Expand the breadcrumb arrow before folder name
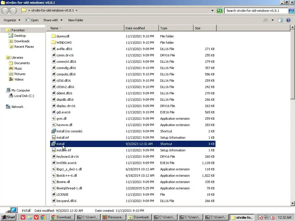 pos(29,10)
